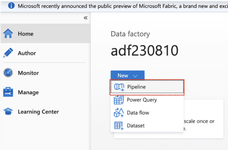Click the Data flow shapes icon
Screen dimensions: 228x150
[119, 113]
